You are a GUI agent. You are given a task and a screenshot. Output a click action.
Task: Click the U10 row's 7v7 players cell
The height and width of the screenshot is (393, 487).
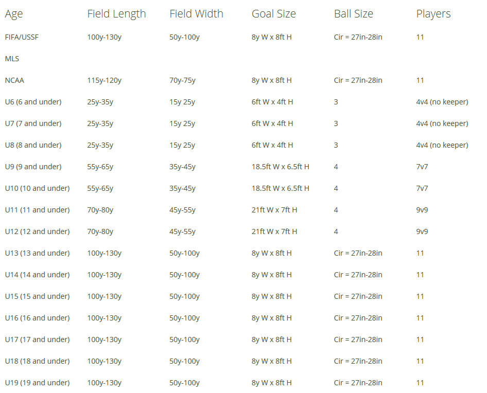(x=422, y=188)
